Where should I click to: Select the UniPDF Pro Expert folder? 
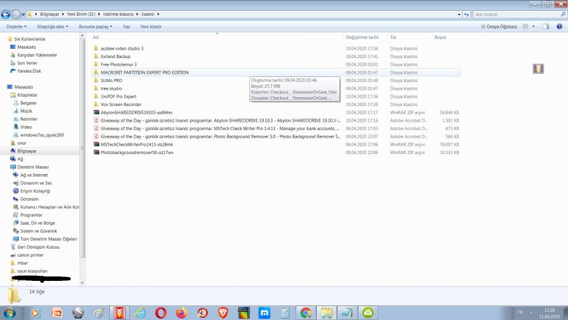pyautogui.click(x=118, y=97)
